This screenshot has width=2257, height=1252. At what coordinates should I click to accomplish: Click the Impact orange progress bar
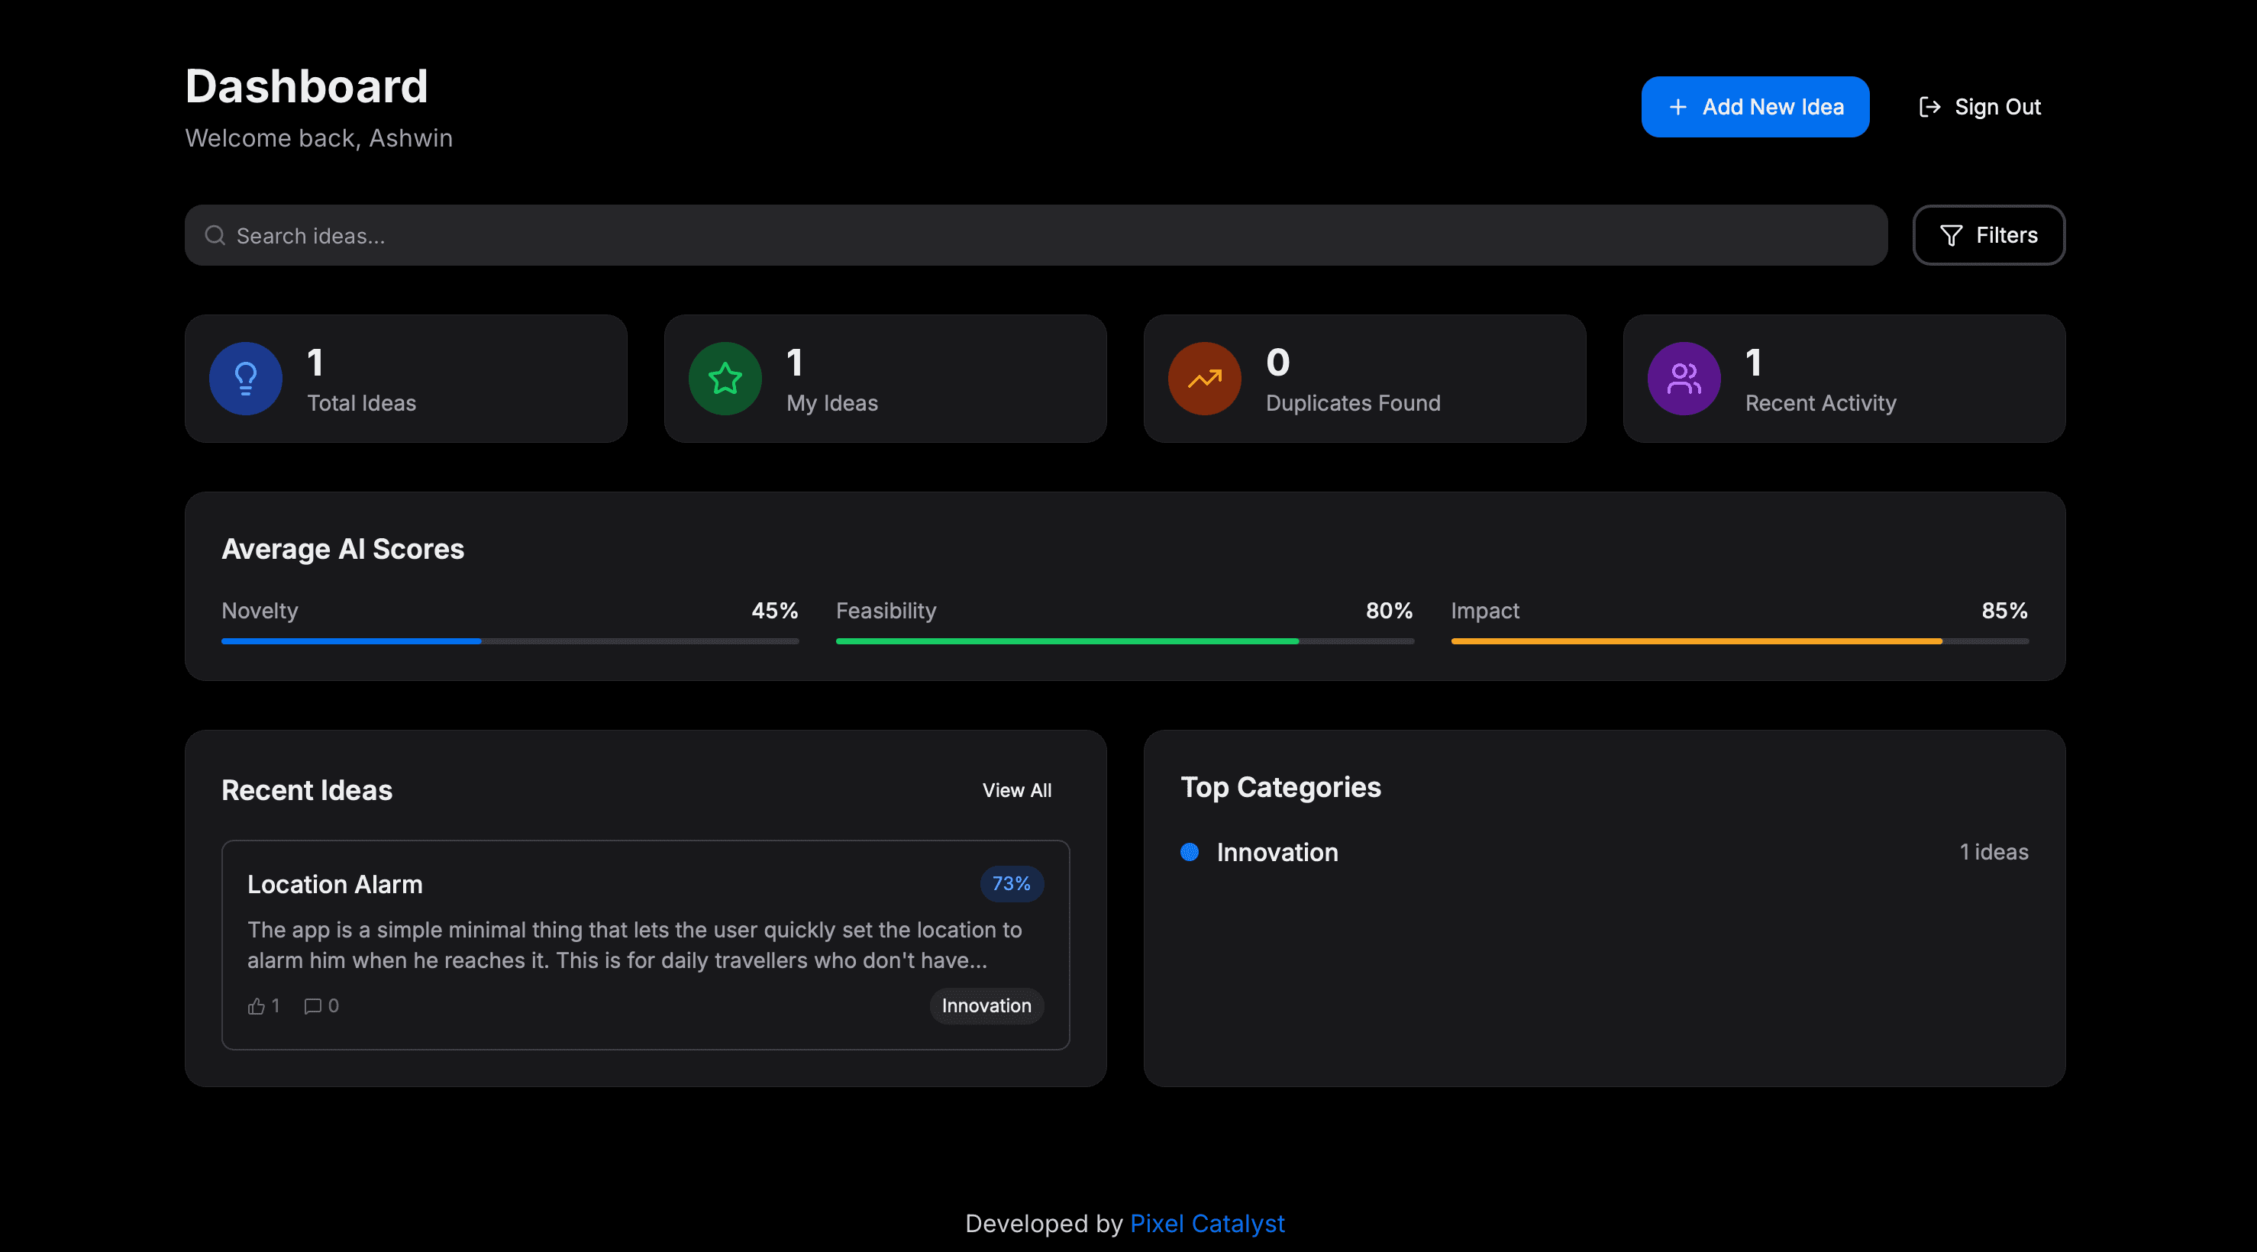click(1739, 641)
